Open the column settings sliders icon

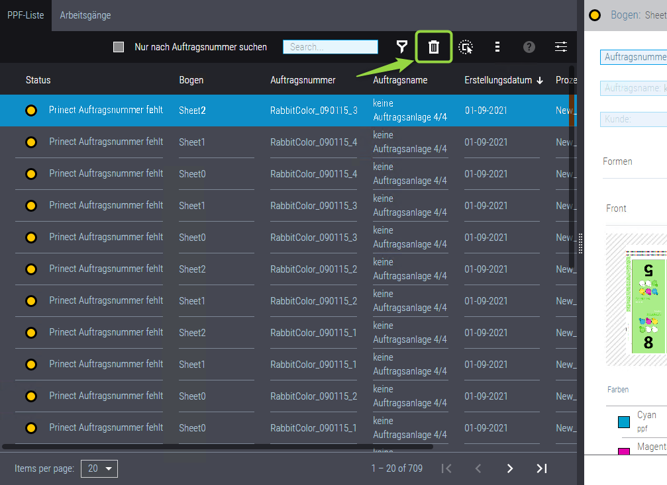(x=561, y=47)
